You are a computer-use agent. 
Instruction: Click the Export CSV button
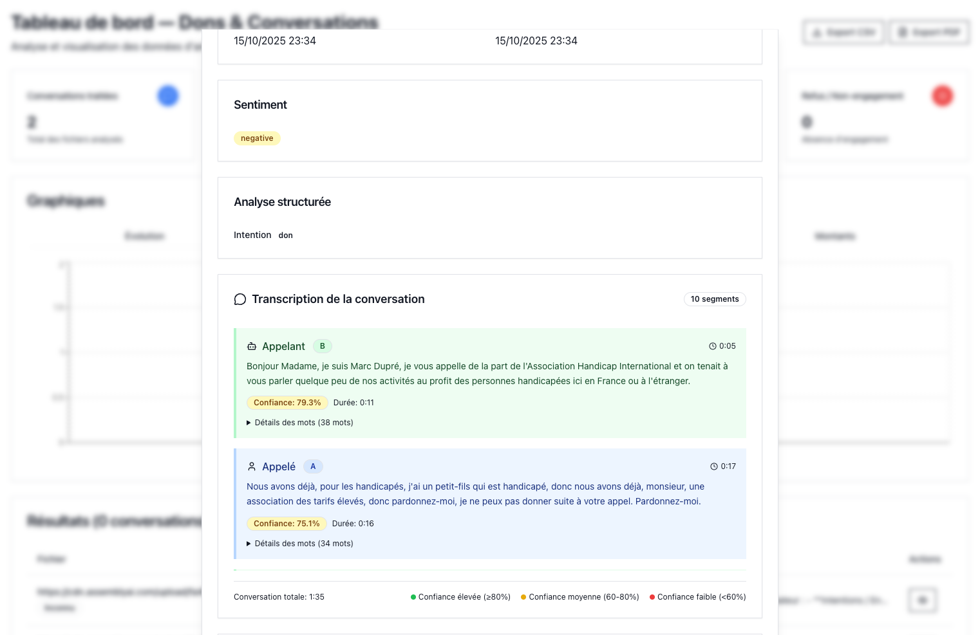(843, 32)
